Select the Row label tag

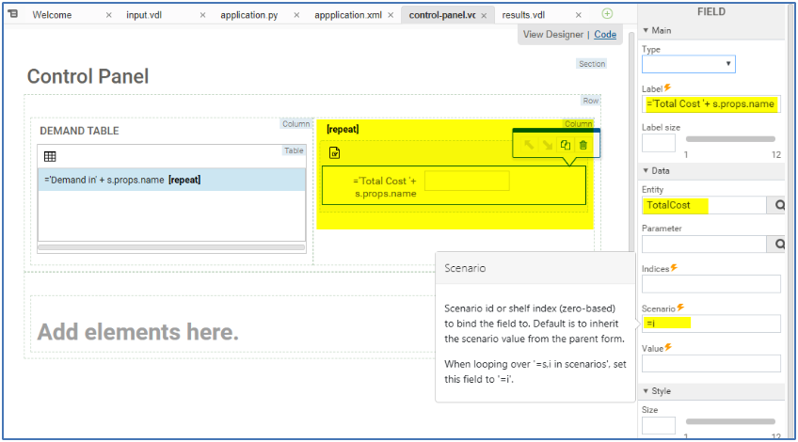pos(590,101)
